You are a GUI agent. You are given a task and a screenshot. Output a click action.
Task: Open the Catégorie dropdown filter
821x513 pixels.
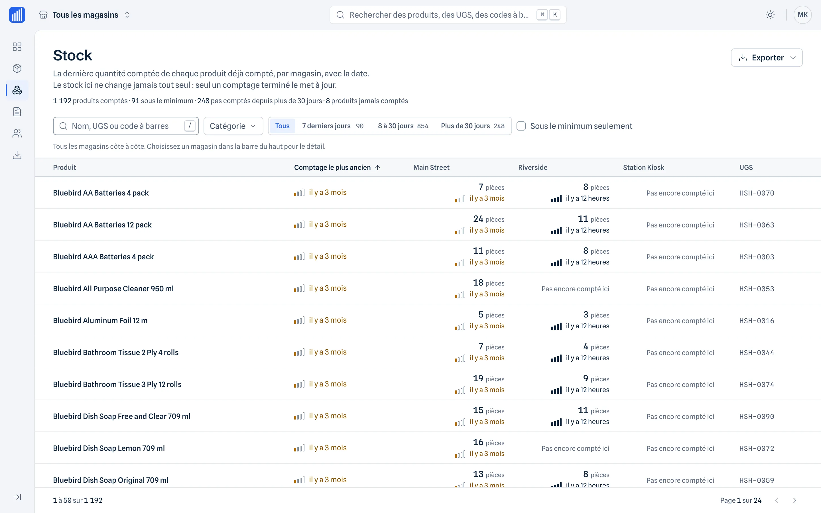tap(233, 126)
